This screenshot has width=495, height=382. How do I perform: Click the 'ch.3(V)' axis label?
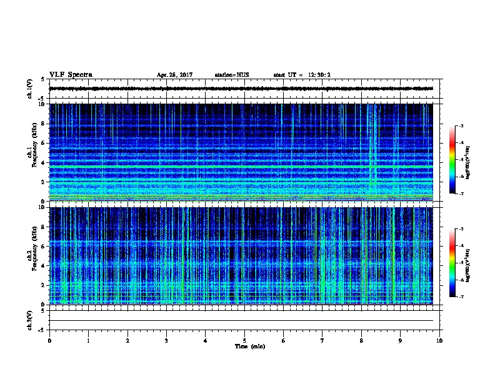pos(29,320)
